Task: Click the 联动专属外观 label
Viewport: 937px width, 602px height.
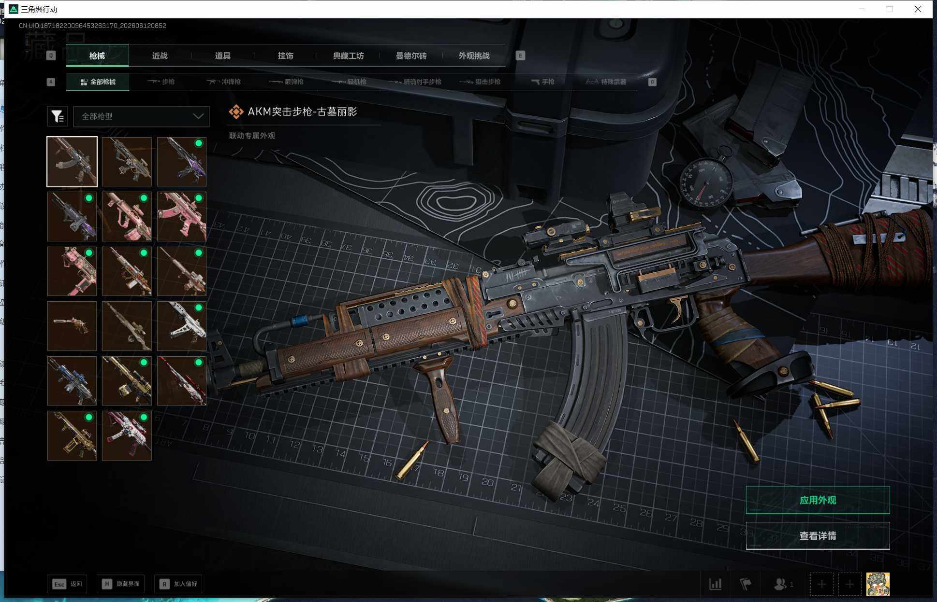Action: pyautogui.click(x=252, y=136)
